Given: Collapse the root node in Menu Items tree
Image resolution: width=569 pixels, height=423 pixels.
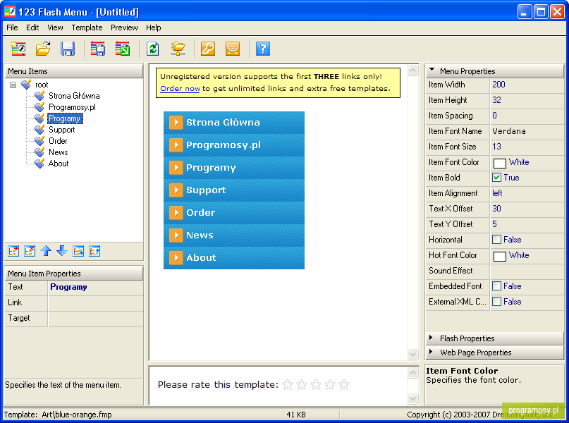Looking at the screenshot, I should coord(13,85).
